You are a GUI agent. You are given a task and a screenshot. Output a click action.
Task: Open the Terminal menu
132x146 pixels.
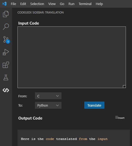coord(85,4)
